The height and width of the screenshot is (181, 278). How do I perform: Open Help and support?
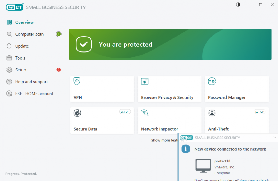click(31, 82)
